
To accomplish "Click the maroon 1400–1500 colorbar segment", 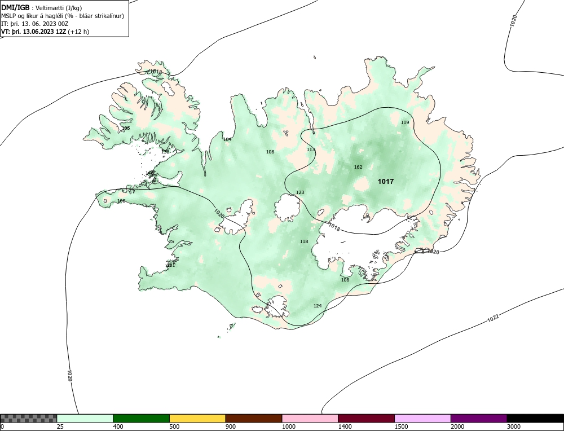I will 366,419.
